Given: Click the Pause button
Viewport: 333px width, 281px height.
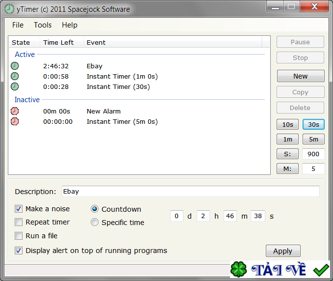Looking at the screenshot, I should point(300,42).
